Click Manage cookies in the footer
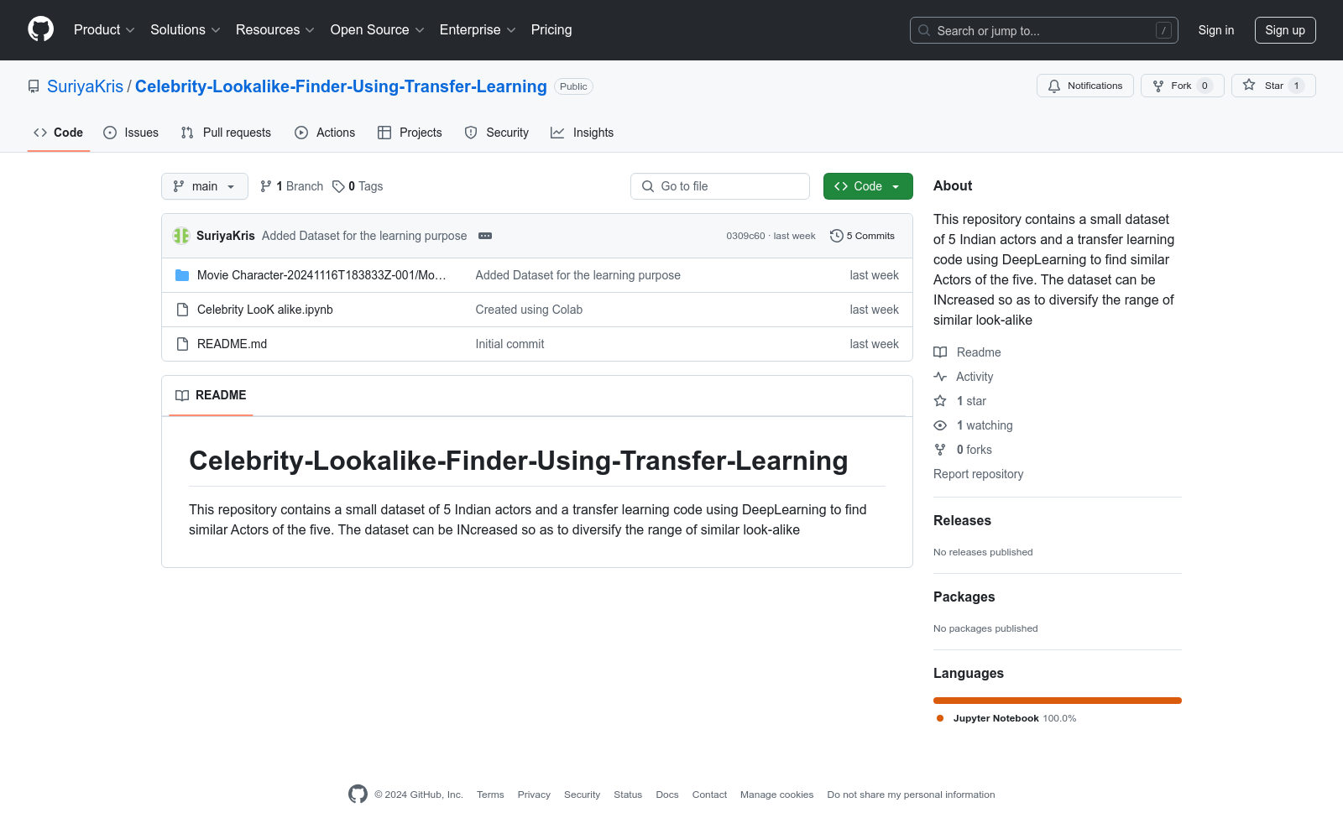1343x839 pixels. coord(776,795)
